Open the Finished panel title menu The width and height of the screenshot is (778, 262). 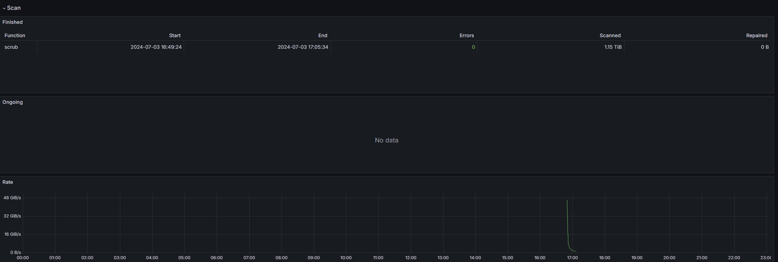point(13,22)
